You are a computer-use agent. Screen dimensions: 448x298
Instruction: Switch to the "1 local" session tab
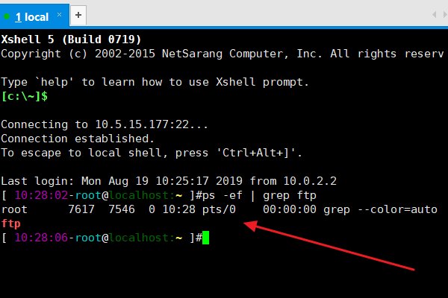(x=31, y=15)
